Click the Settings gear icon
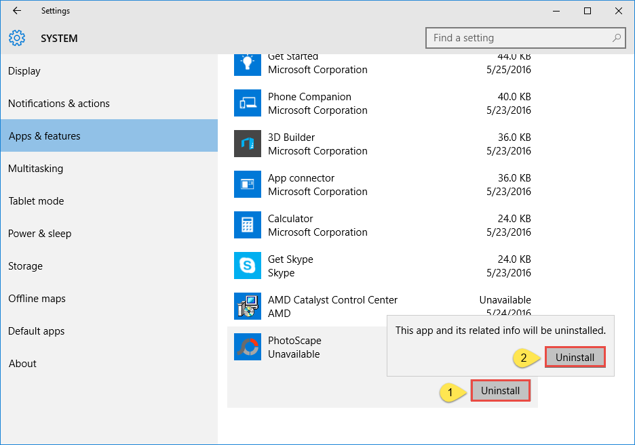 [x=17, y=38]
